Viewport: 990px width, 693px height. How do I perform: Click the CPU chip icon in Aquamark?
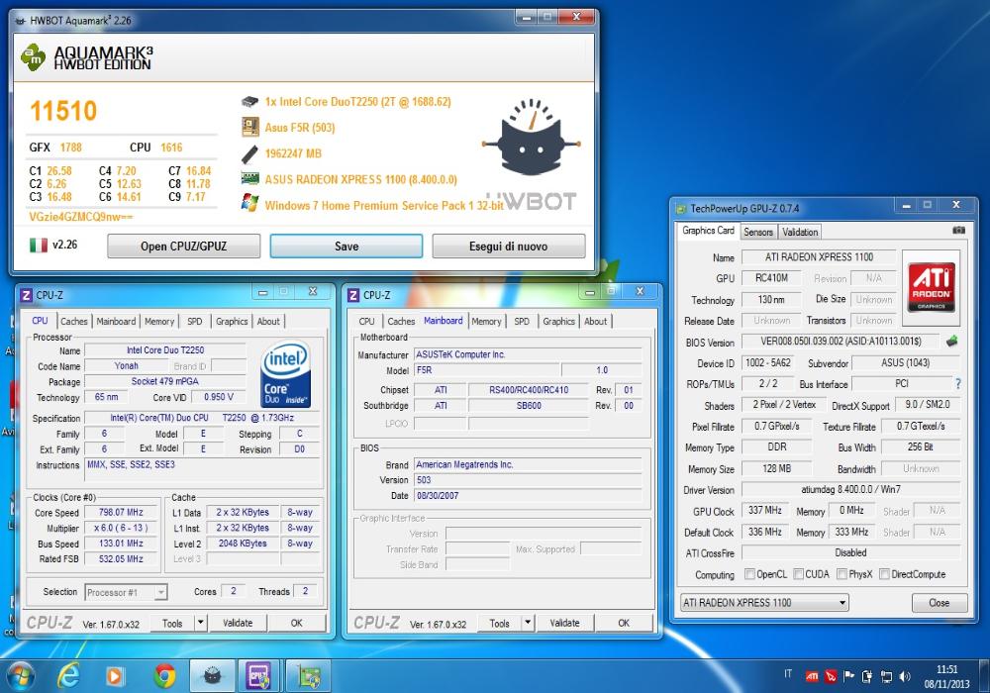point(250,102)
